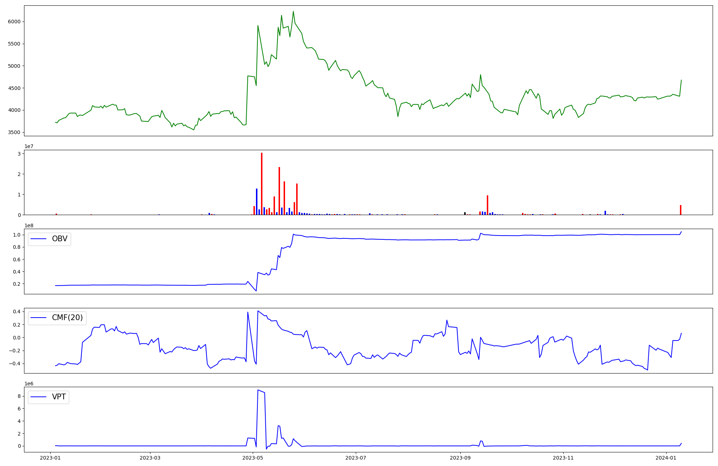Click the blue line sample in OBV legend
The width and height of the screenshot is (718, 466).
39,239
